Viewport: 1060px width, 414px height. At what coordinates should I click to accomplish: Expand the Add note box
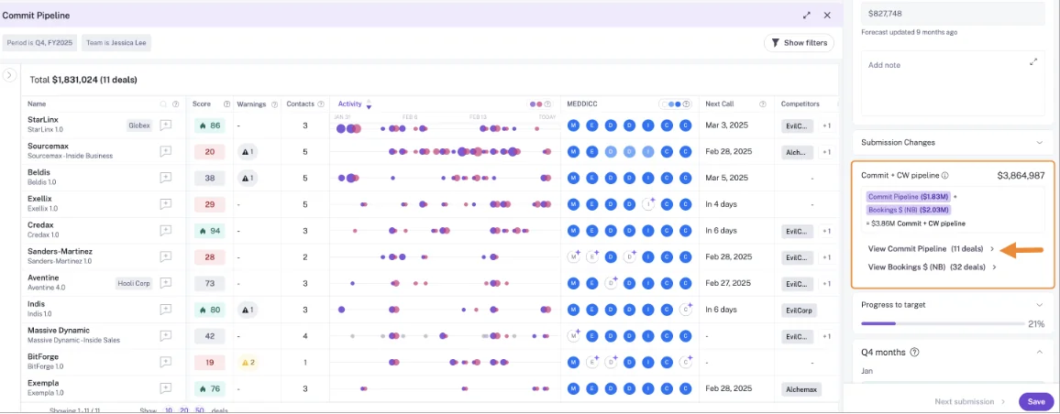[1033, 61]
